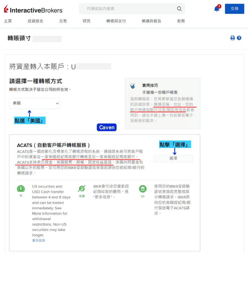248x303 pixels.
Task: Click the search magnifier icon
Action: coord(179,9)
